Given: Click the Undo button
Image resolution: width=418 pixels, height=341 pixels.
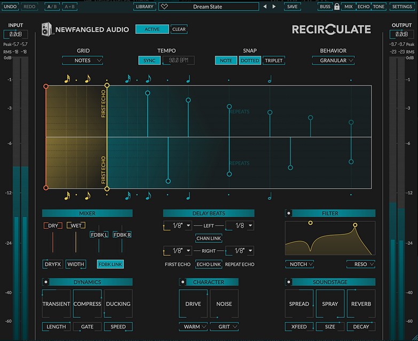Looking at the screenshot, I should [x=10, y=6].
